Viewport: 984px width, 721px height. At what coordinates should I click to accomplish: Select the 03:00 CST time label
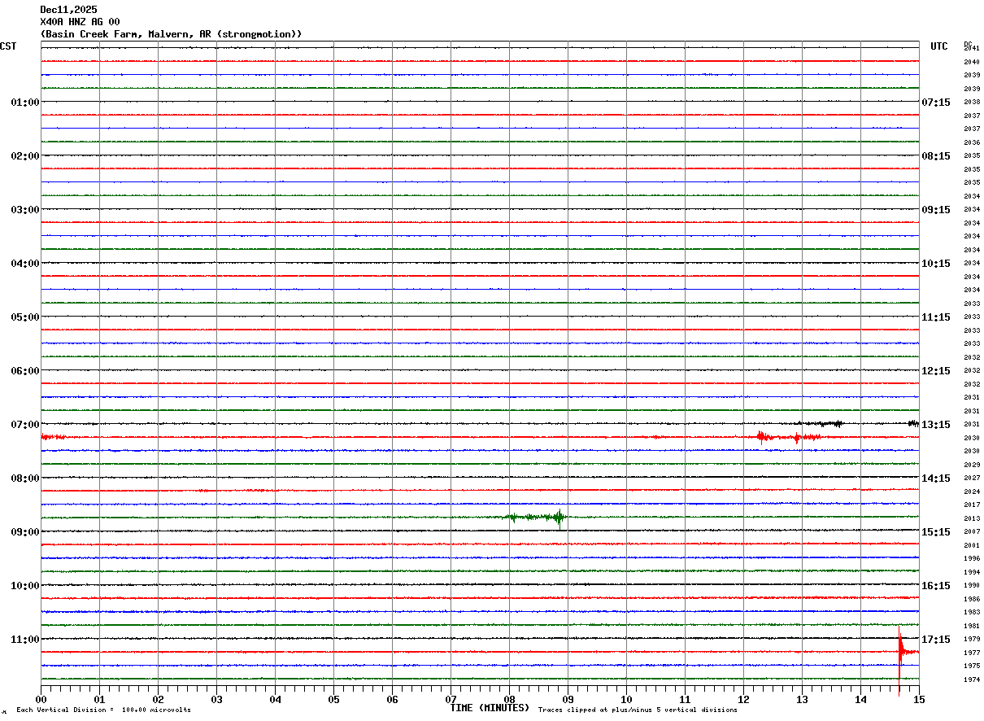[25, 210]
